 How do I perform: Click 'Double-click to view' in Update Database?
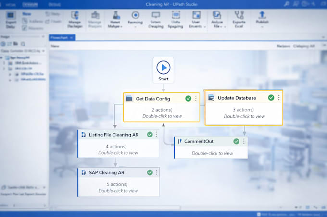(x=244, y=116)
